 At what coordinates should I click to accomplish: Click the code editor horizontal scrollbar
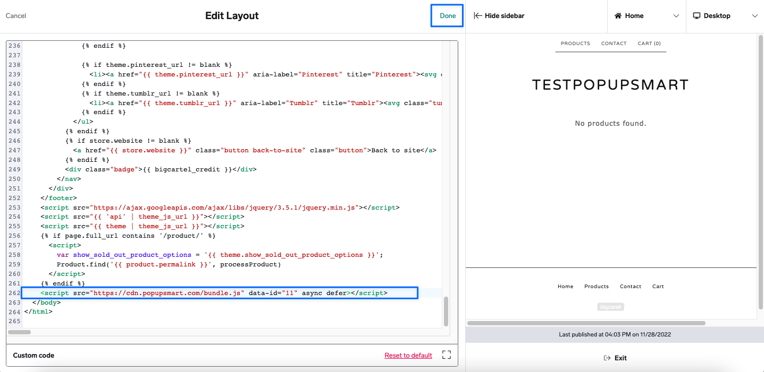[20, 332]
